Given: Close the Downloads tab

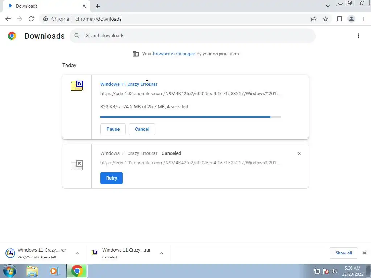Looking at the screenshot, I should click(x=84, y=6).
